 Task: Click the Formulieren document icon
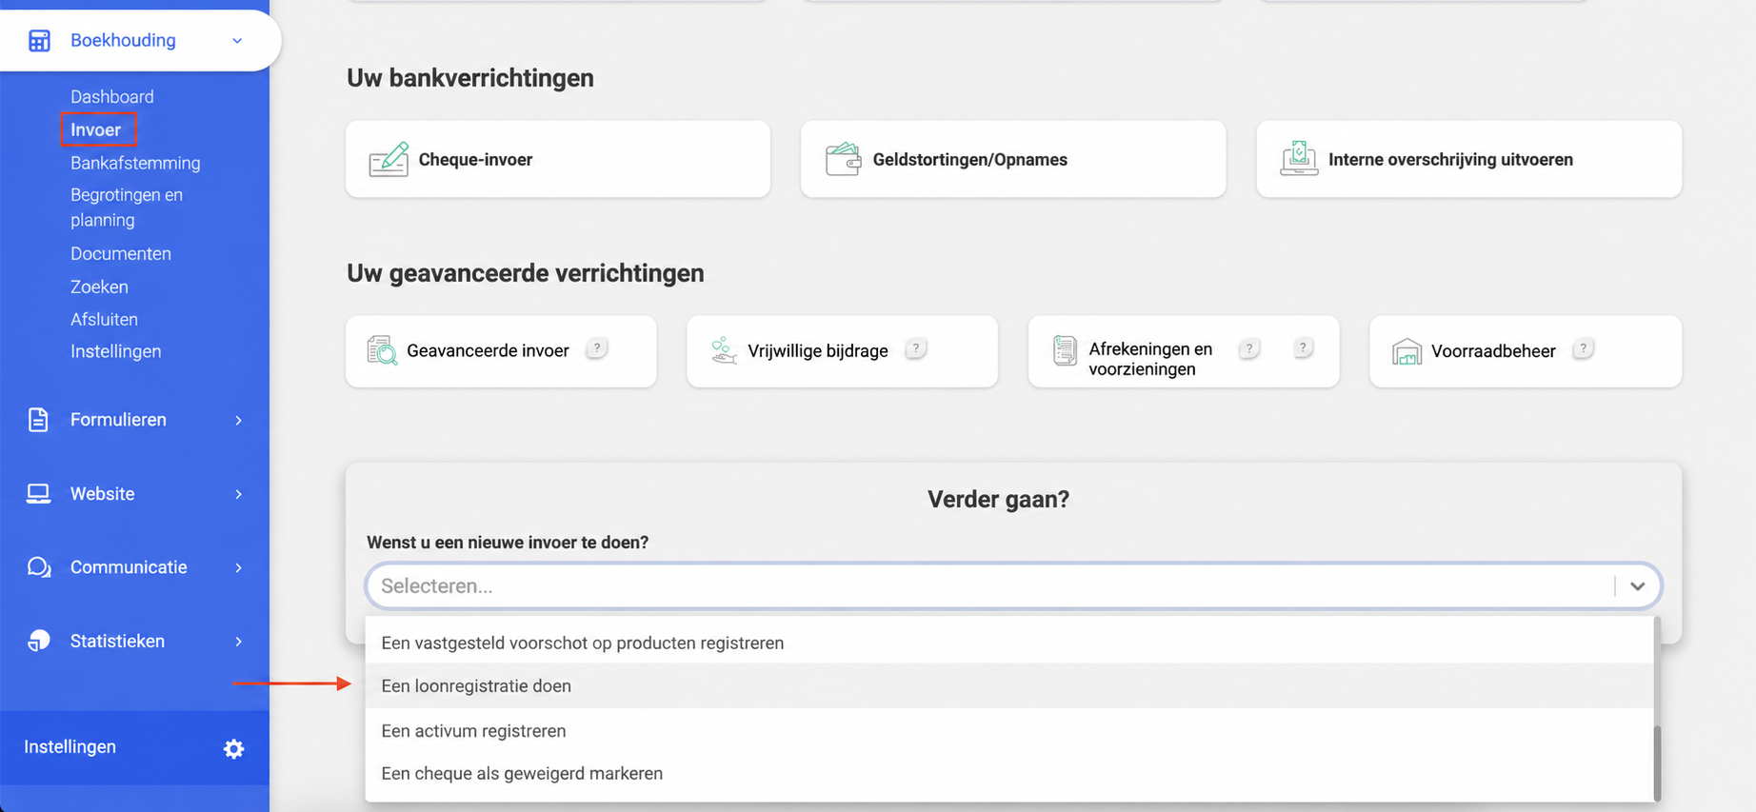tap(38, 420)
